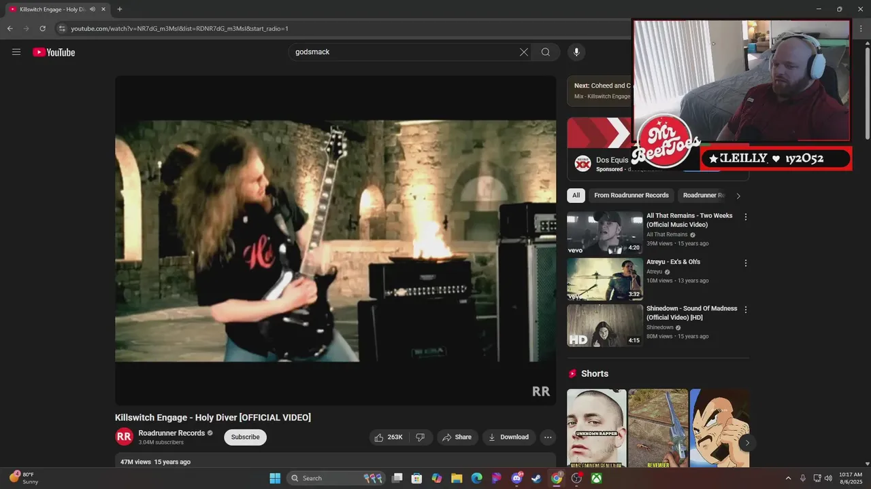Viewport: 871px width, 489px height.
Task: Click the magnifier search button
Action: 546,52
